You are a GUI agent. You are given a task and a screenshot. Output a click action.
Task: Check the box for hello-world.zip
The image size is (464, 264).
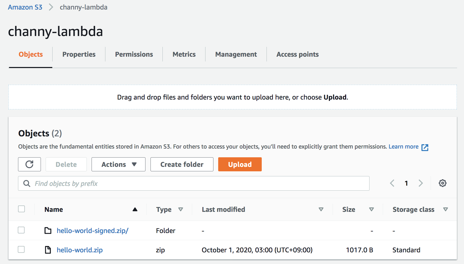point(21,249)
